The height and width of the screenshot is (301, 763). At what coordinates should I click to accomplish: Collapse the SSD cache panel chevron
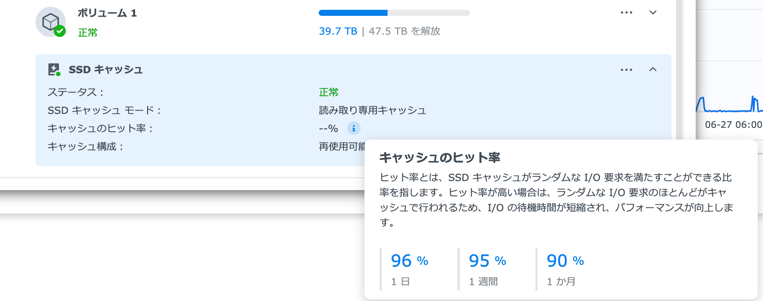coord(653,69)
